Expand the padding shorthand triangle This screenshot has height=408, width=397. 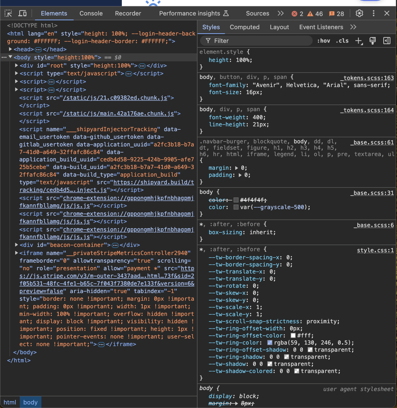pyautogui.click(x=240, y=175)
